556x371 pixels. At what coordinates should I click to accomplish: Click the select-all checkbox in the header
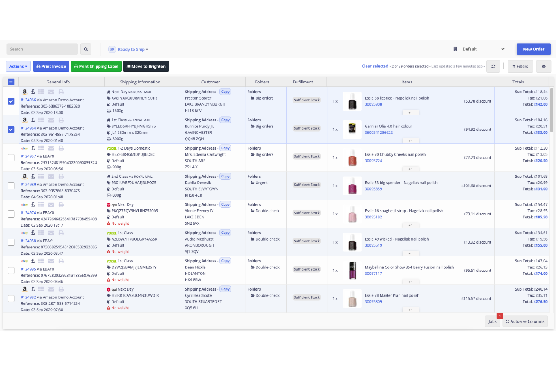point(11,82)
